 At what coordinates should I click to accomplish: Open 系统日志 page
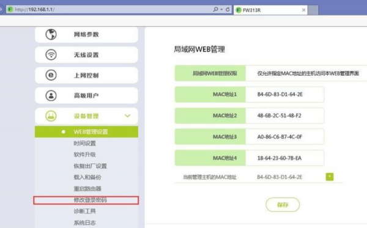(85, 222)
